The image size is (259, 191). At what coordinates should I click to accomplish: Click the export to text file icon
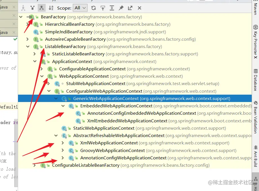tap(130, 8)
